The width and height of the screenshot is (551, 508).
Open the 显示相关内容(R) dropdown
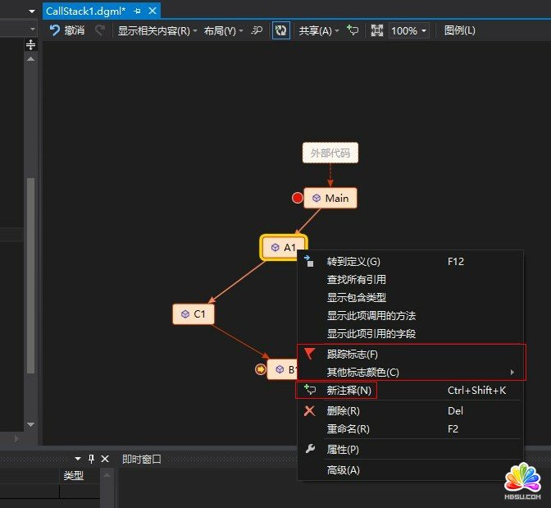(157, 30)
